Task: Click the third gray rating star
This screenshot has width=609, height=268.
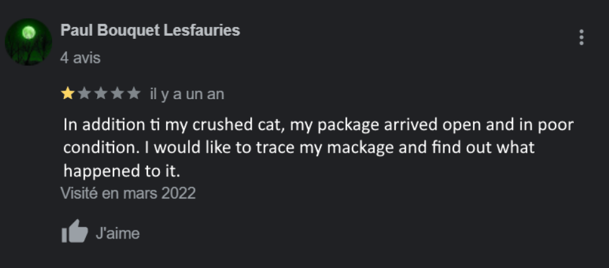Action: coord(100,94)
